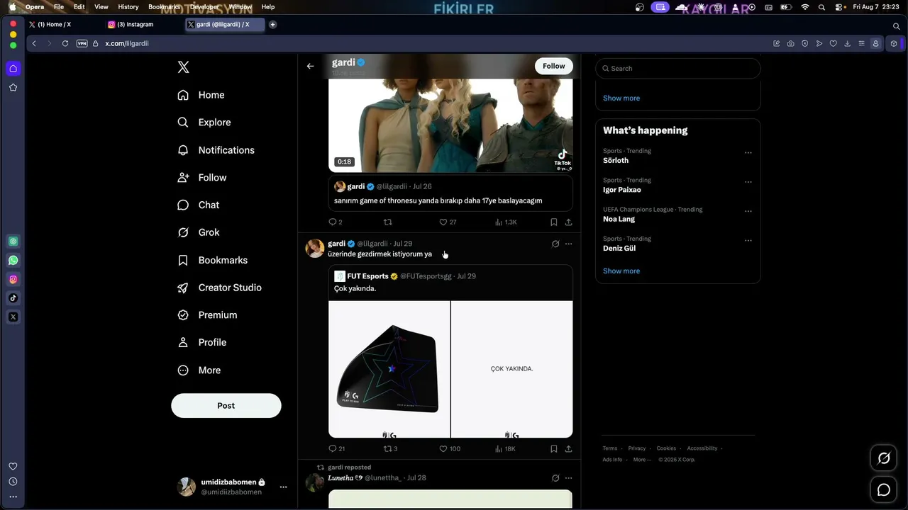Image resolution: width=908 pixels, height=510 pixels.
Task: Expand the More item in the X navigation
Action: [x=199, y=370]
